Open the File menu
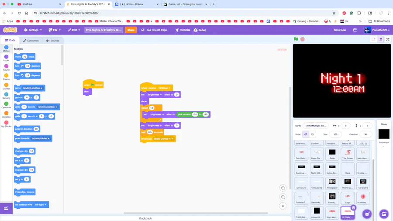This screenshot has height=221, width=393. [x=55, y=30]
